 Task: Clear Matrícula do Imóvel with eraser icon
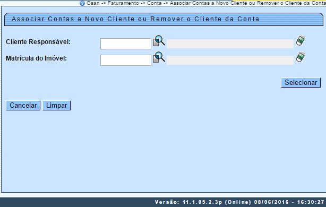(x=301, y=57)
